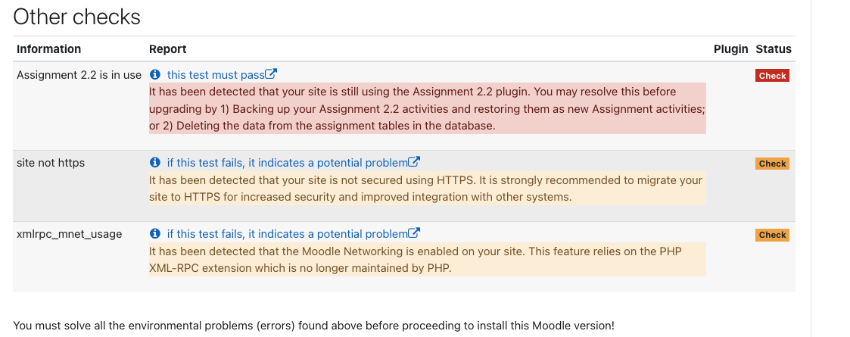Click the HTTPS not secured warning message
The width and height of the screenshot is (850, 337).
pos(428,189)
